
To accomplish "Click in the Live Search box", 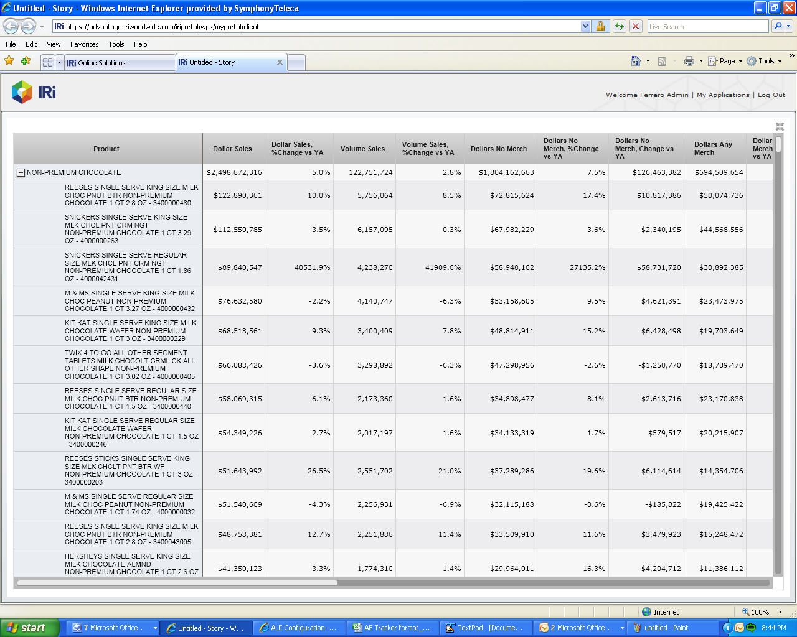I will [707, 26].
